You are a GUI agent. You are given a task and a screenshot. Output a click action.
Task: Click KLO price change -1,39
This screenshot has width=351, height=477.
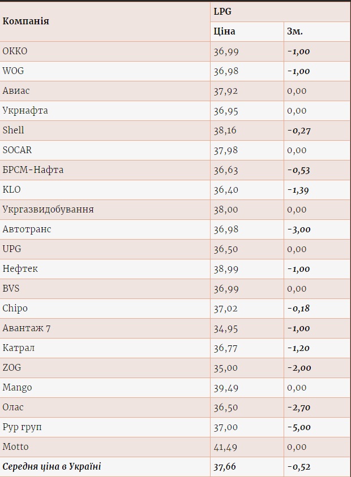pyautogui.click(x=298, y=190)
